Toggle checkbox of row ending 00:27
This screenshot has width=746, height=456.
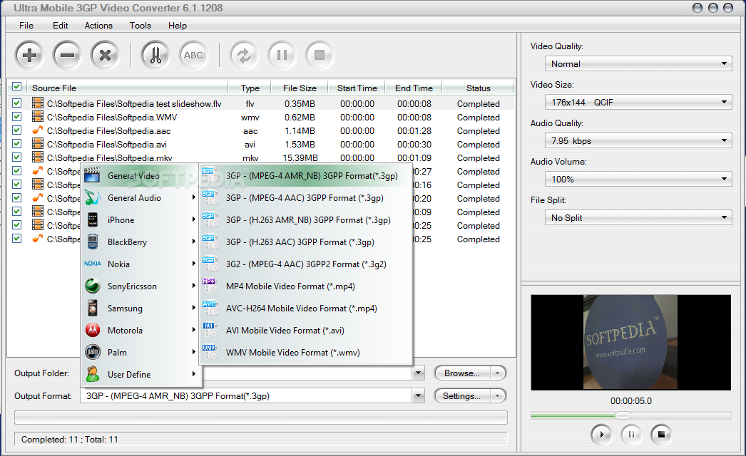[x=17, y=171]
